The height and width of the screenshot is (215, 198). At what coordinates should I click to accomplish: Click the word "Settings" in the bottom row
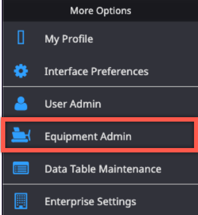click(x=117, y=202)
